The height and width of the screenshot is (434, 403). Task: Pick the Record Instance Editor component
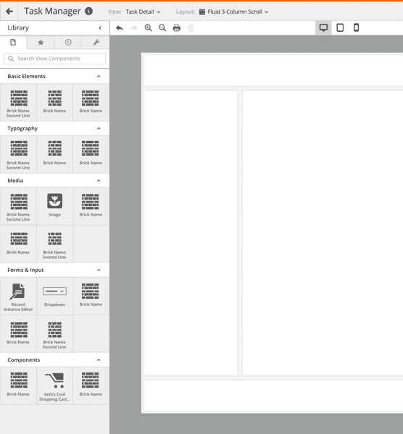pyautogui.click(x=18, y=296)
